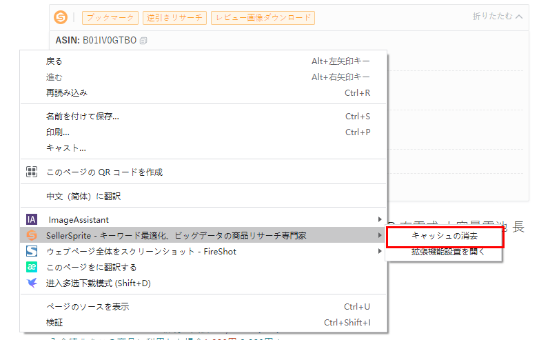Click the blue bird download icon

[32, 283]
